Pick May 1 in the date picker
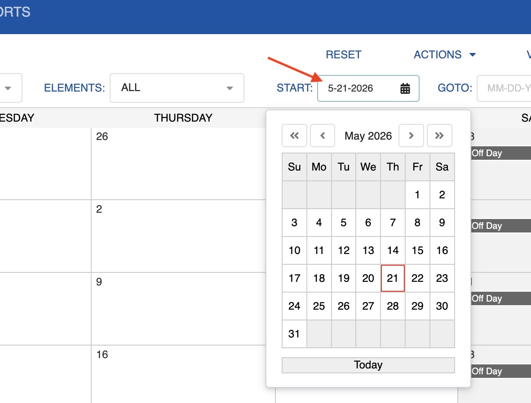Screen dimensions: 531x403 [x=417, y=195]
